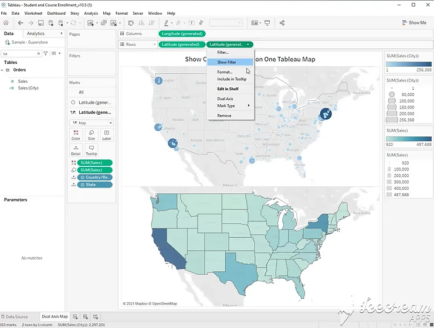Click the Show/hide cards toolbar icon
434x328 pixels.
click(x=255, y=23)
